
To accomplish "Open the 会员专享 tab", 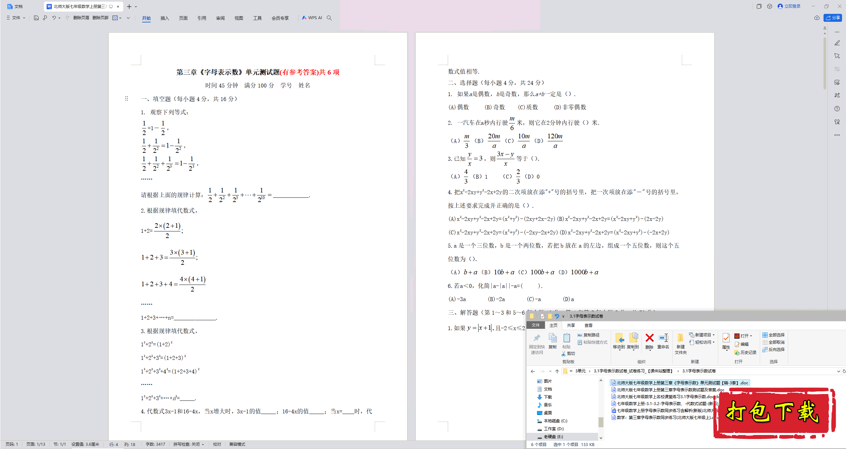I will pos(280,18).
